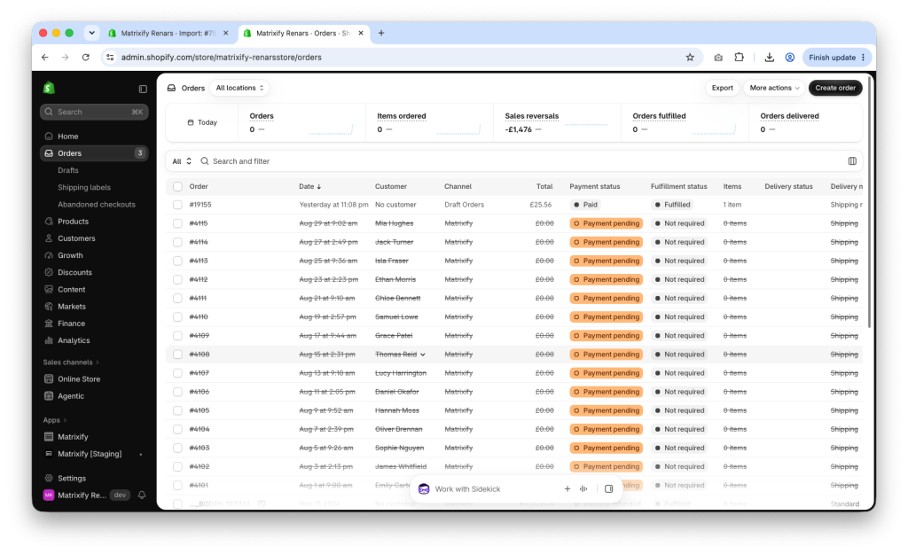Click the browser address bar
Image resolution: width=908 pixels, height=554 pixels.
(400, 58)
